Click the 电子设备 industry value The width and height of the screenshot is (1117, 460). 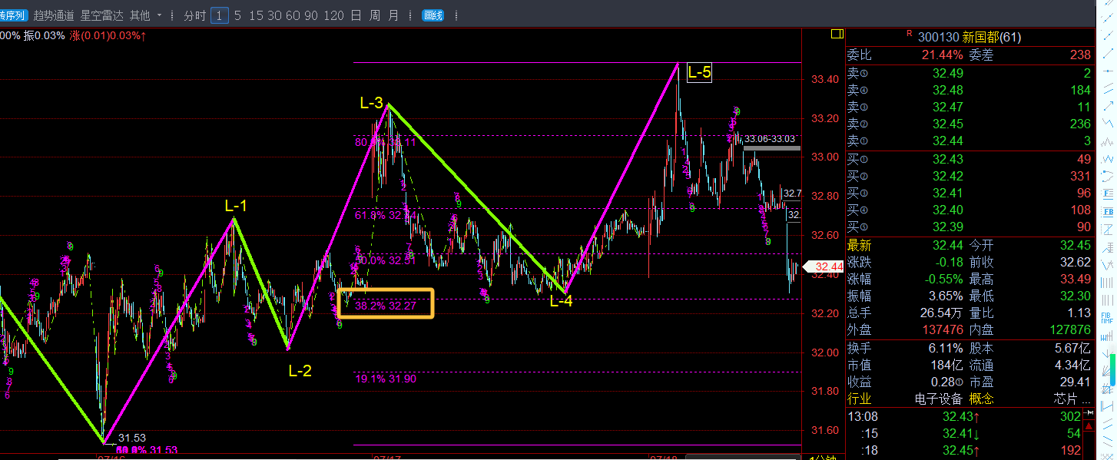coord(938,399)
